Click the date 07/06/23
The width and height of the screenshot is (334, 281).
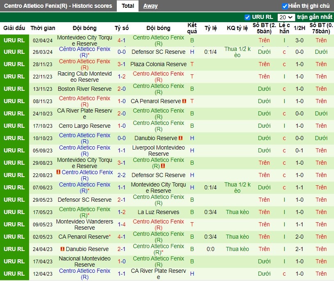(43, 187)
